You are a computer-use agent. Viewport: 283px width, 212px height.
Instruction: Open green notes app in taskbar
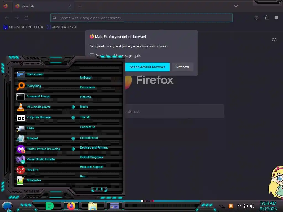(50, 206)
